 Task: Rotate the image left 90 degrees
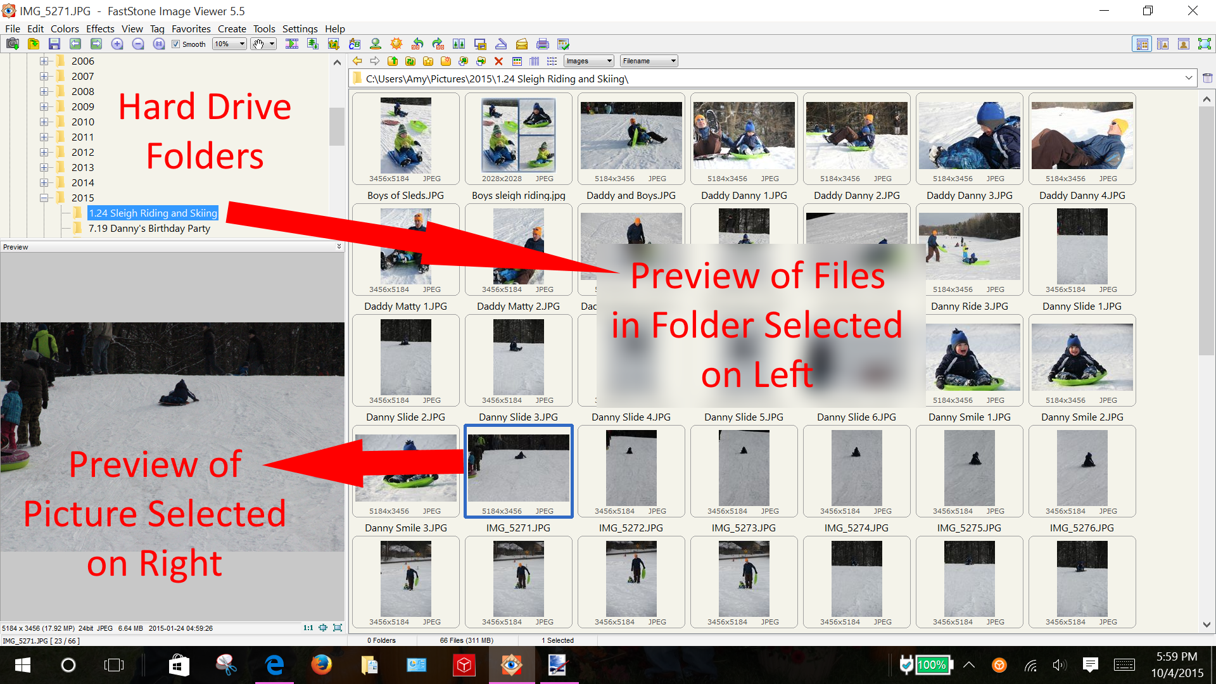pos(417,44)
